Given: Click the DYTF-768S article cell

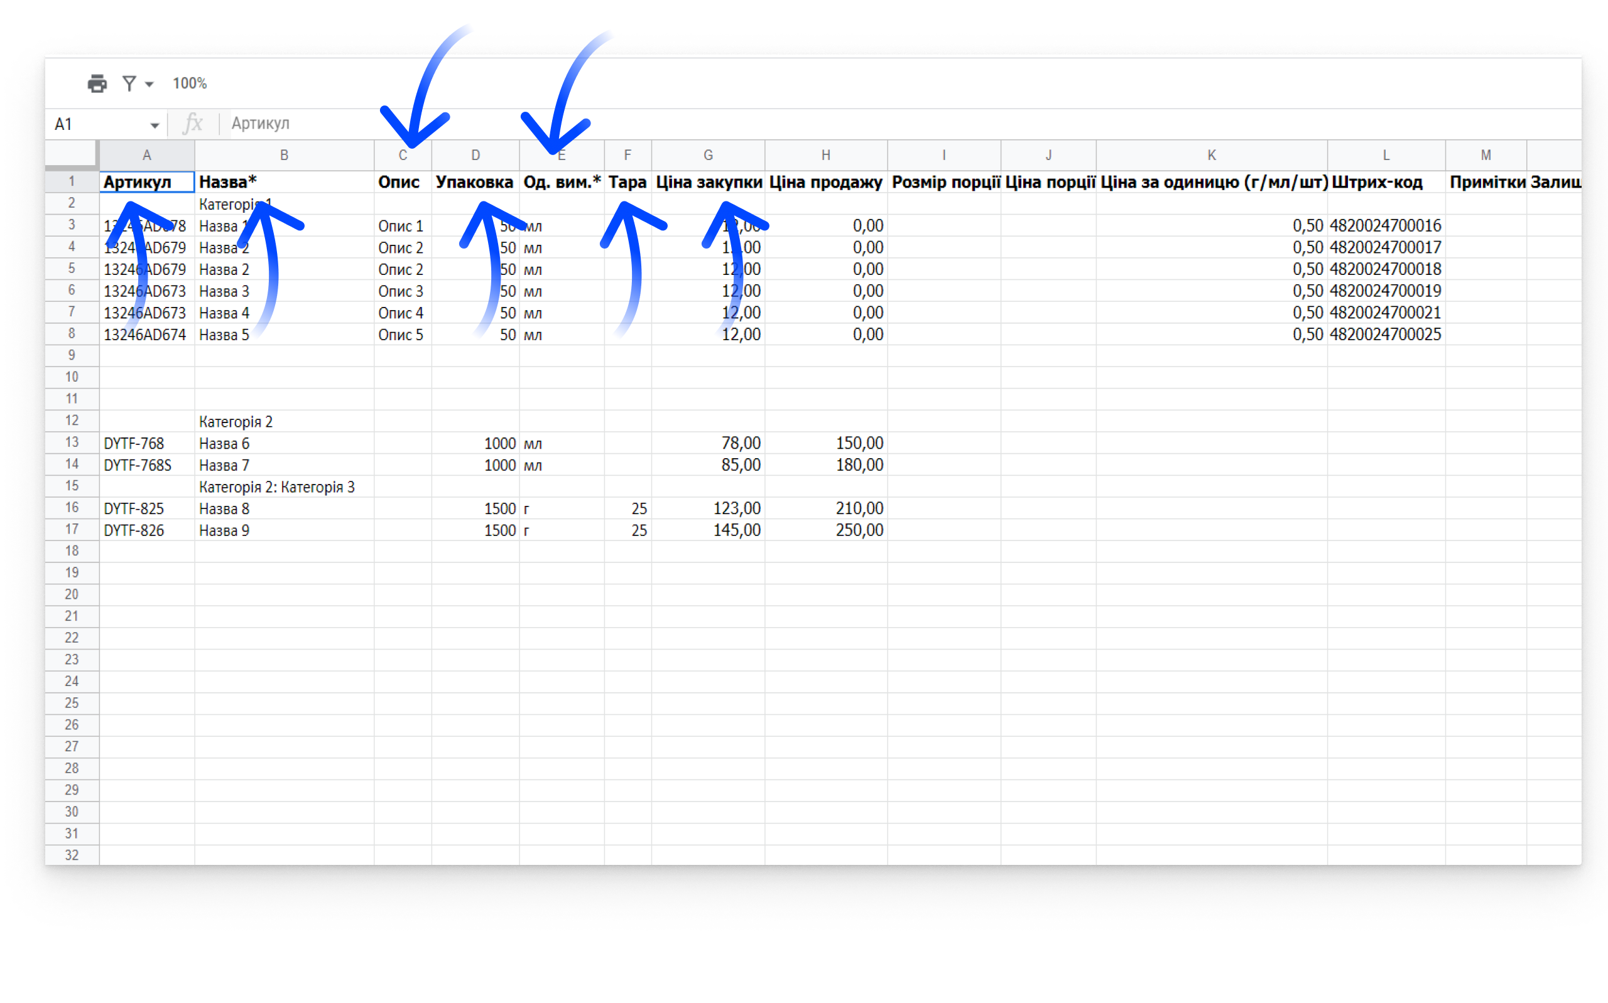Looking at the screenshot, I should pos(146,465).
